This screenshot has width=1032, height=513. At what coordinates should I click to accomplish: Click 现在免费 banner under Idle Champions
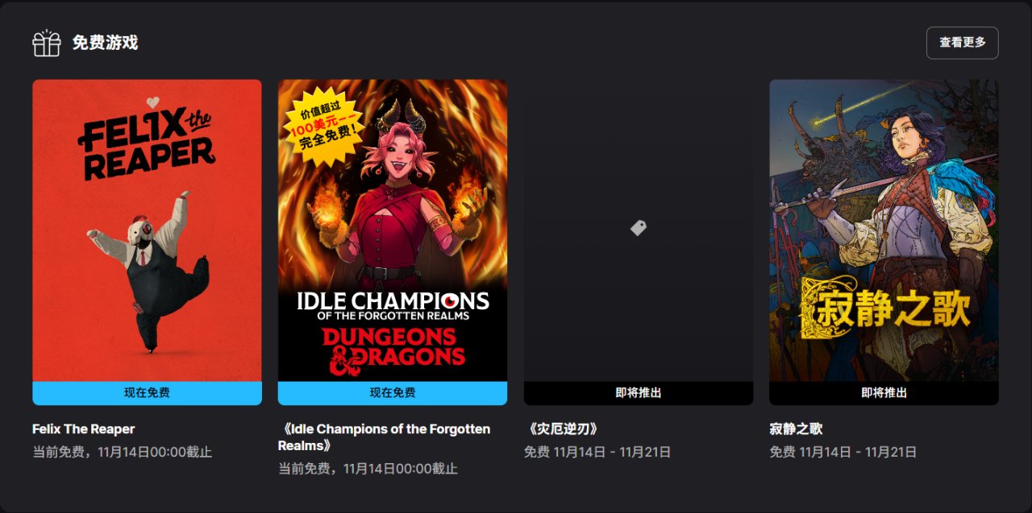coord(393,393)
